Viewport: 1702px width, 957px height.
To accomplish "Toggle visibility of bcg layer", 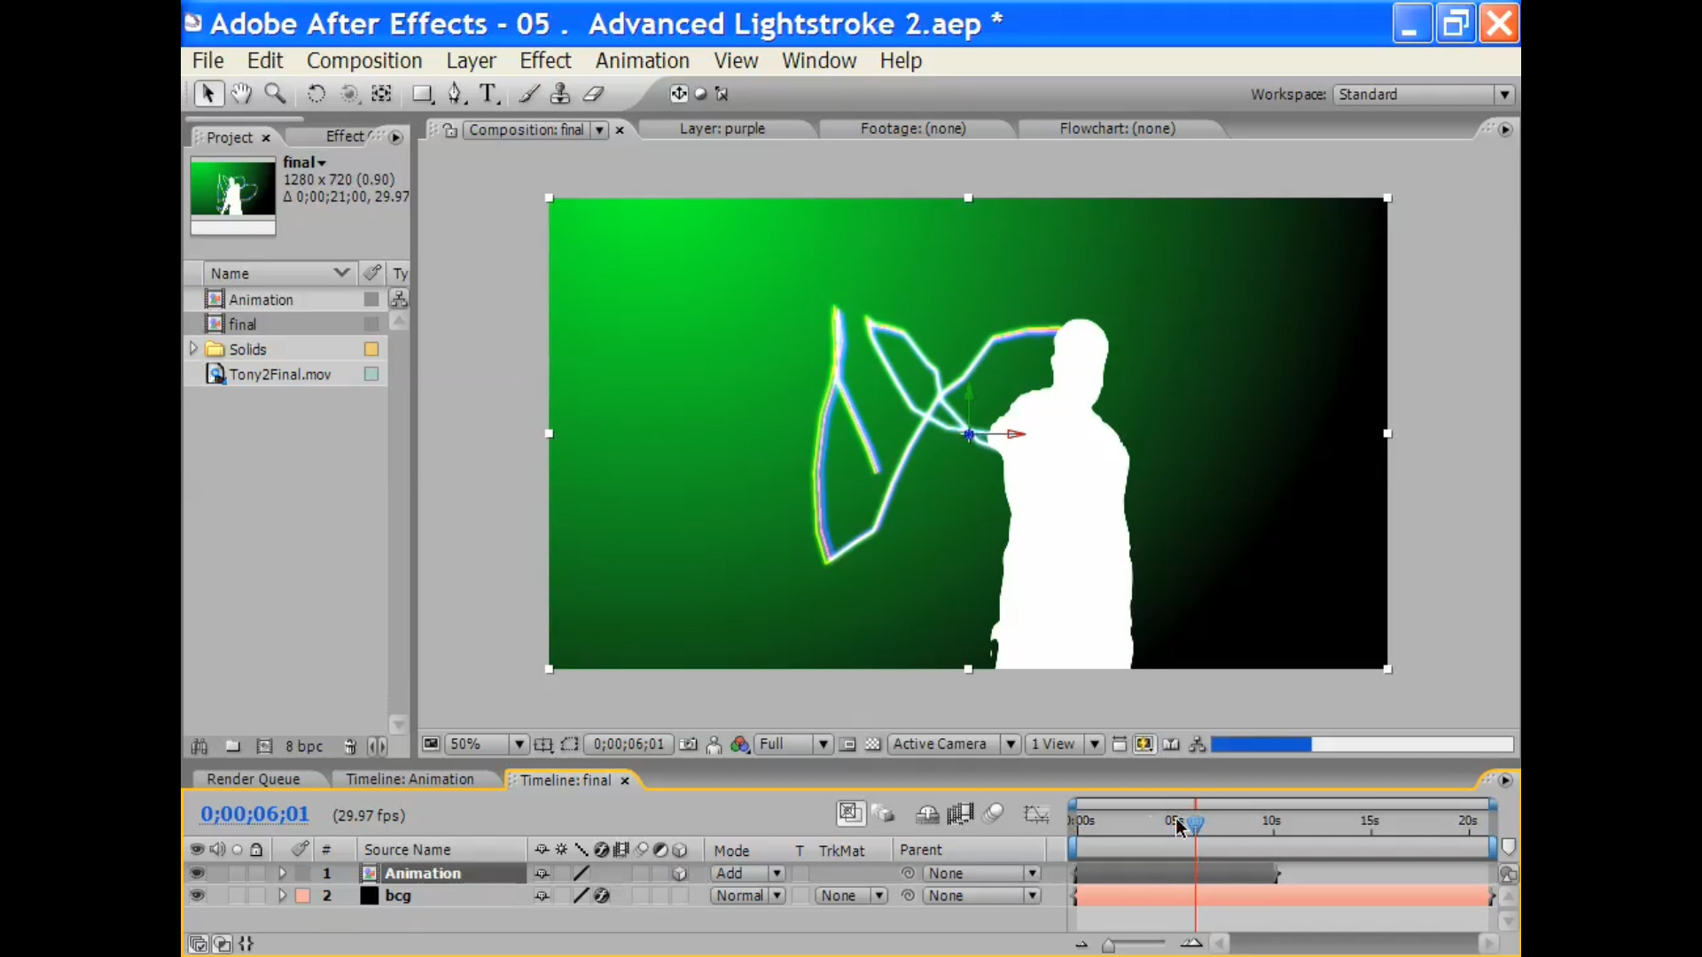I will point(197,895).
